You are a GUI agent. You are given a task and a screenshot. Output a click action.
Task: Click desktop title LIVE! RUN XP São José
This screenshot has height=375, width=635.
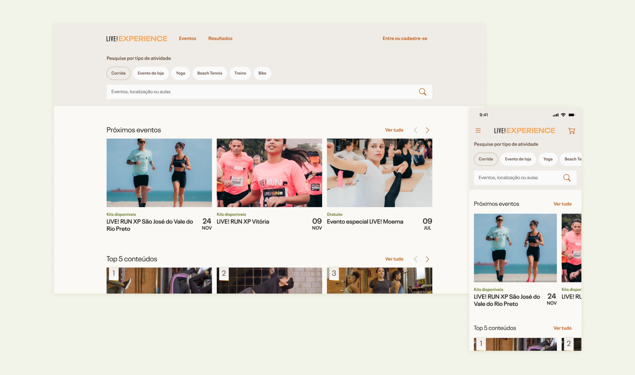click(x=150, y=225)
